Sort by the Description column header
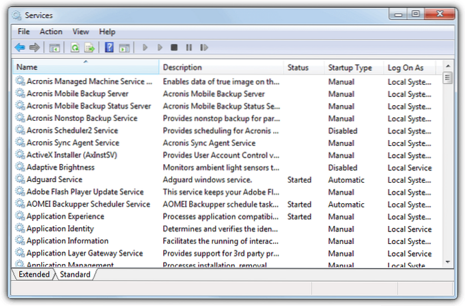The width and height of the screenshot is (465, 306). point(221,67)
